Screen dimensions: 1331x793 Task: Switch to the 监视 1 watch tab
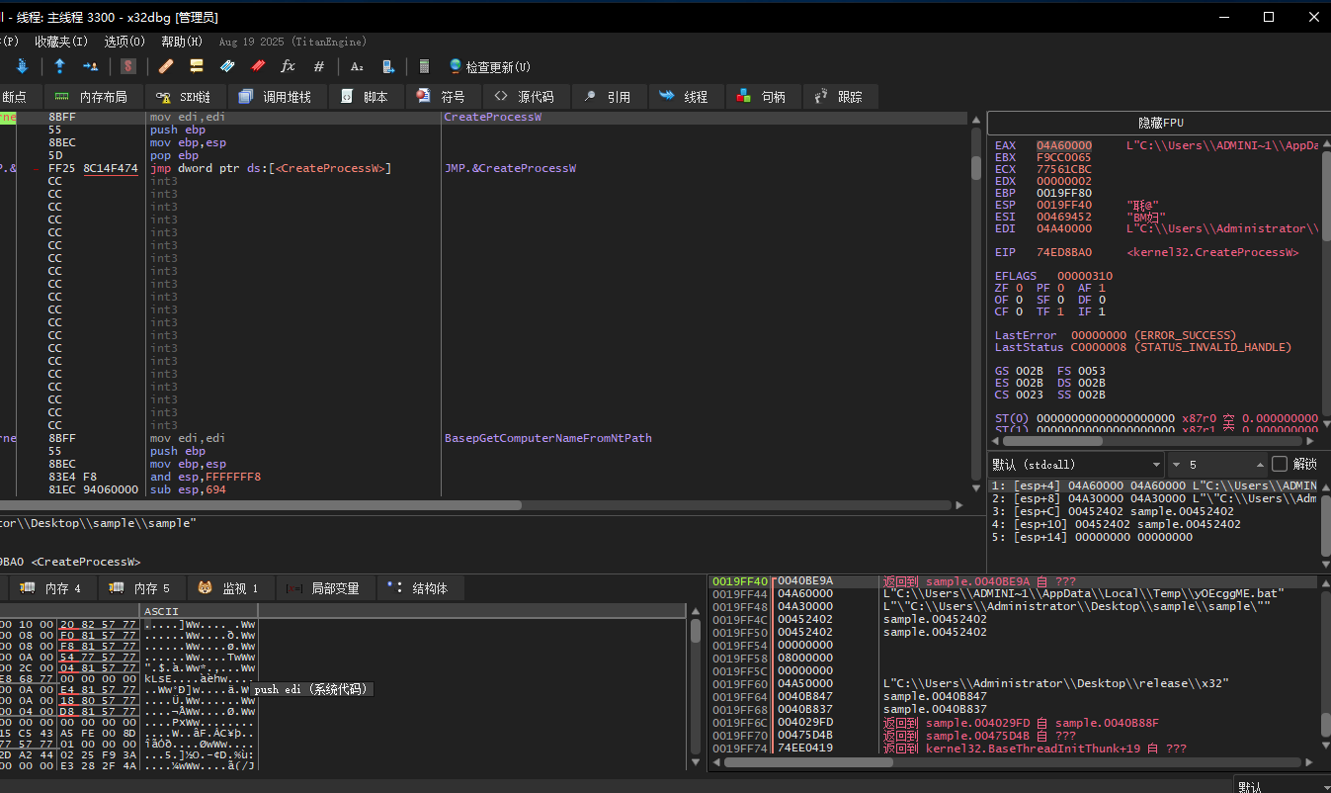tap(229, 588)
